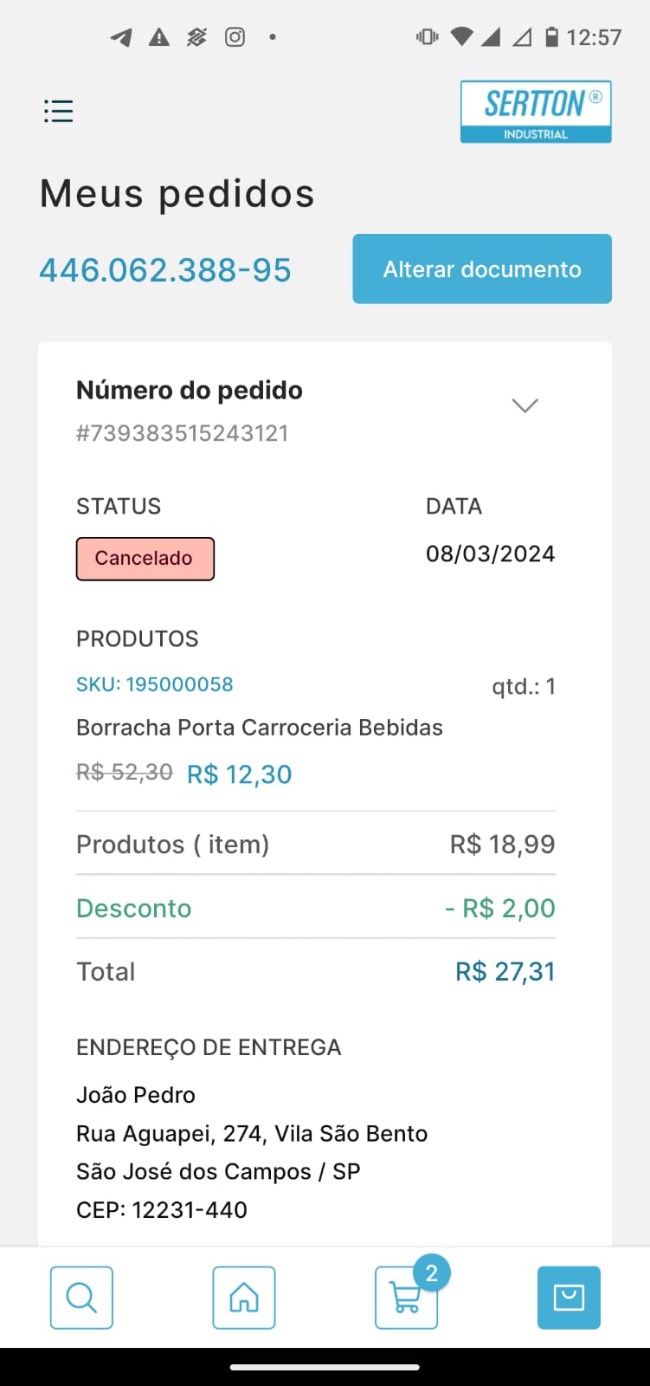Tap the Sertton Industrial logo

(x=536, y=112)
